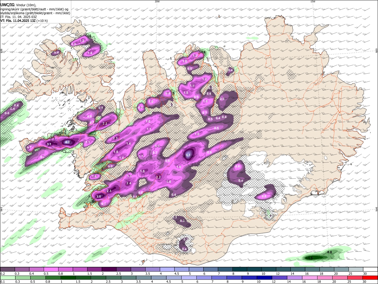Click the 2.4 snowfall value label
Image resolution: width=378 pixels, height=284 pixels.
pyautogui.click(x=128, y=183)
